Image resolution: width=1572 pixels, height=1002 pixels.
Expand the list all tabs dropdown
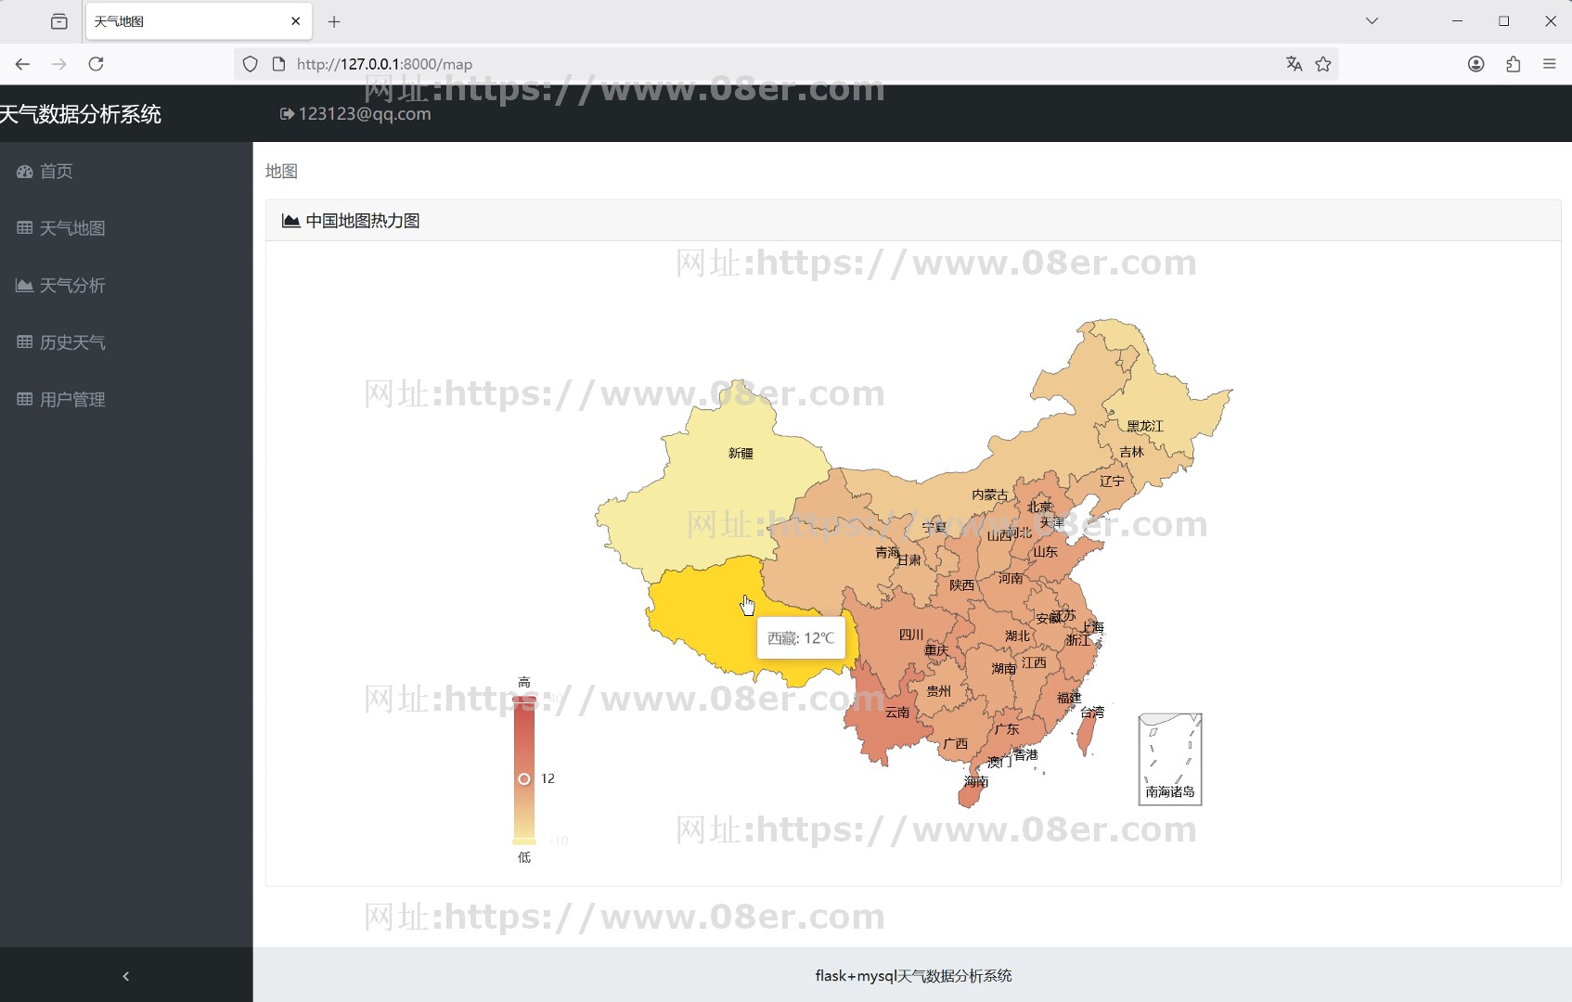[1372, 21]
